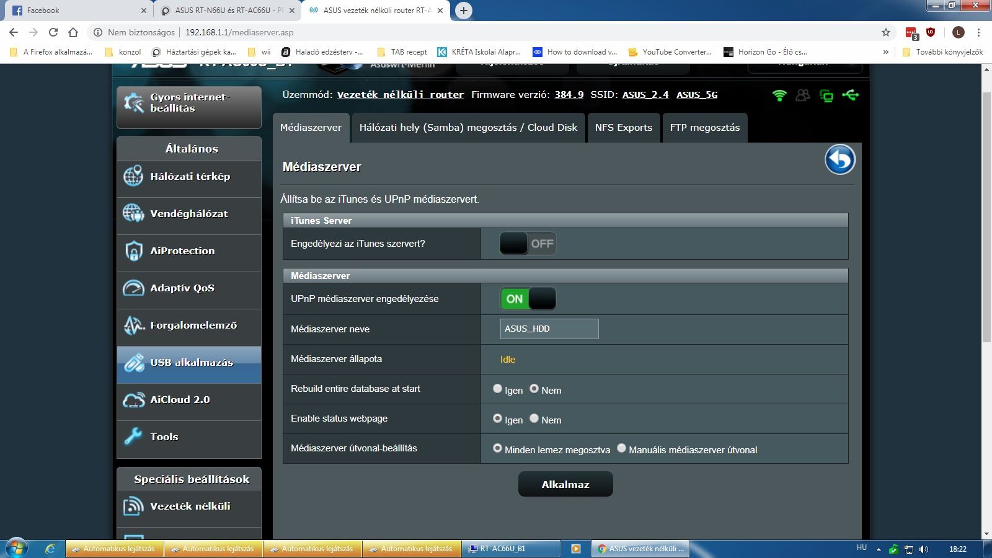
Task: Open the Hálózati hely (Samba) megosztás tab
Action: click(468, 128)
